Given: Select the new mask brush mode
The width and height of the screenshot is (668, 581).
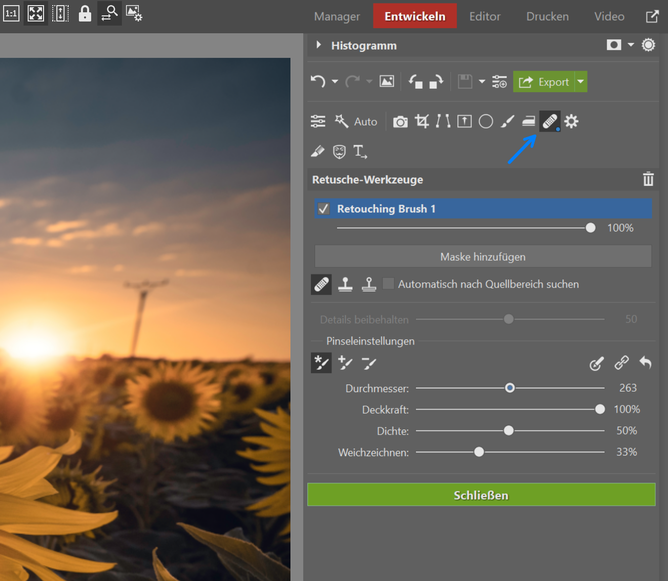Looking at the screenshot, I should coord(321,363).
